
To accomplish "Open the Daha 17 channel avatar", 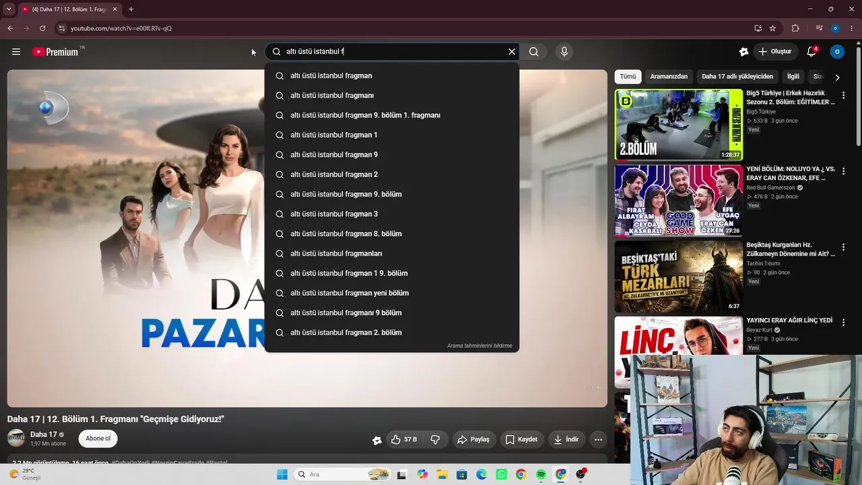I will click(16, 439).
